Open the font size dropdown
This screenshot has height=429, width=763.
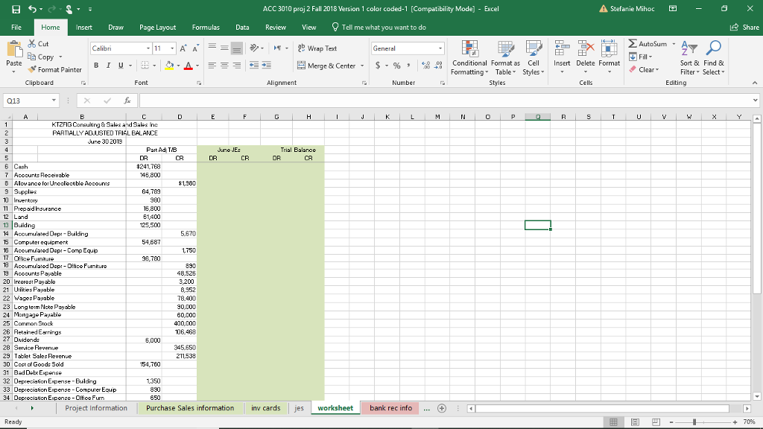(x=172, y=48)
